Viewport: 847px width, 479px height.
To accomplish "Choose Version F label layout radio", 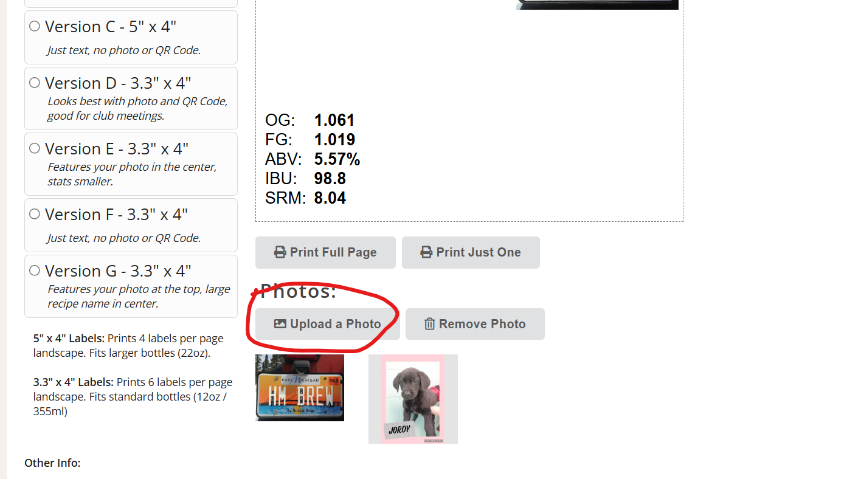I will coord(35,214).
